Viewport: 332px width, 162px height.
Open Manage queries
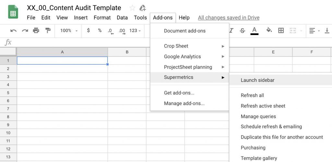(x=281, y=116)
